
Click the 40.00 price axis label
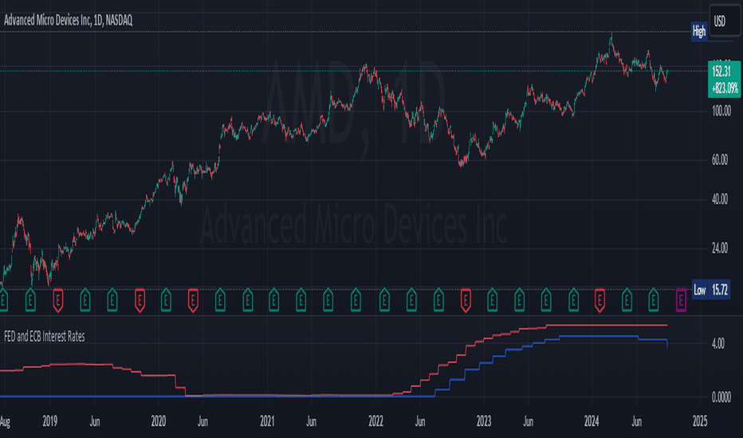(720, 199)
